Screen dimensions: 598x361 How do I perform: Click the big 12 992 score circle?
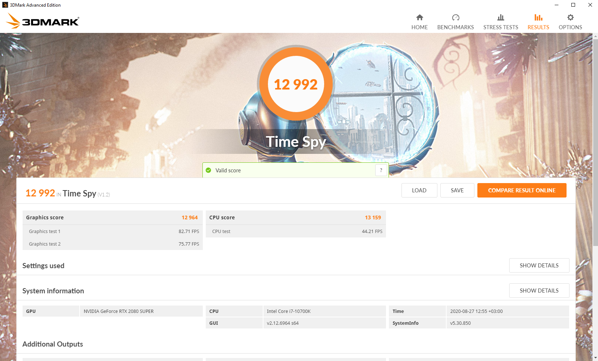[296, 84]
